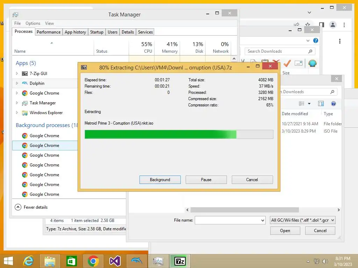
Task: Show hidden system tray icons
Action: pos(308,261)
